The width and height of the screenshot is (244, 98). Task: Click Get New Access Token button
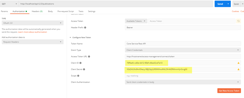tap(229, 91)
